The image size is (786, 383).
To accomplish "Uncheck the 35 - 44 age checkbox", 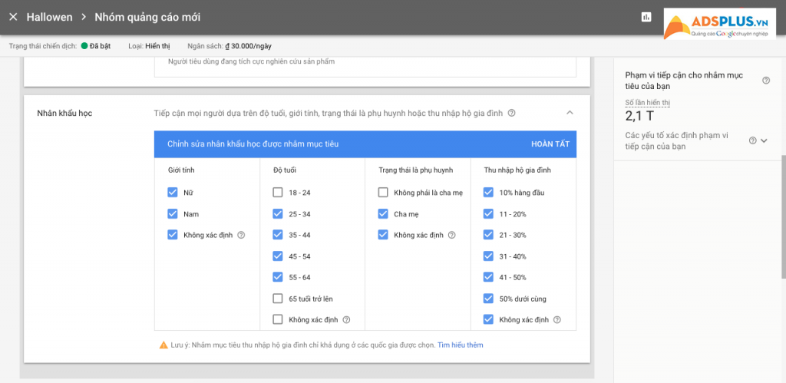I will tap(278, 235).
